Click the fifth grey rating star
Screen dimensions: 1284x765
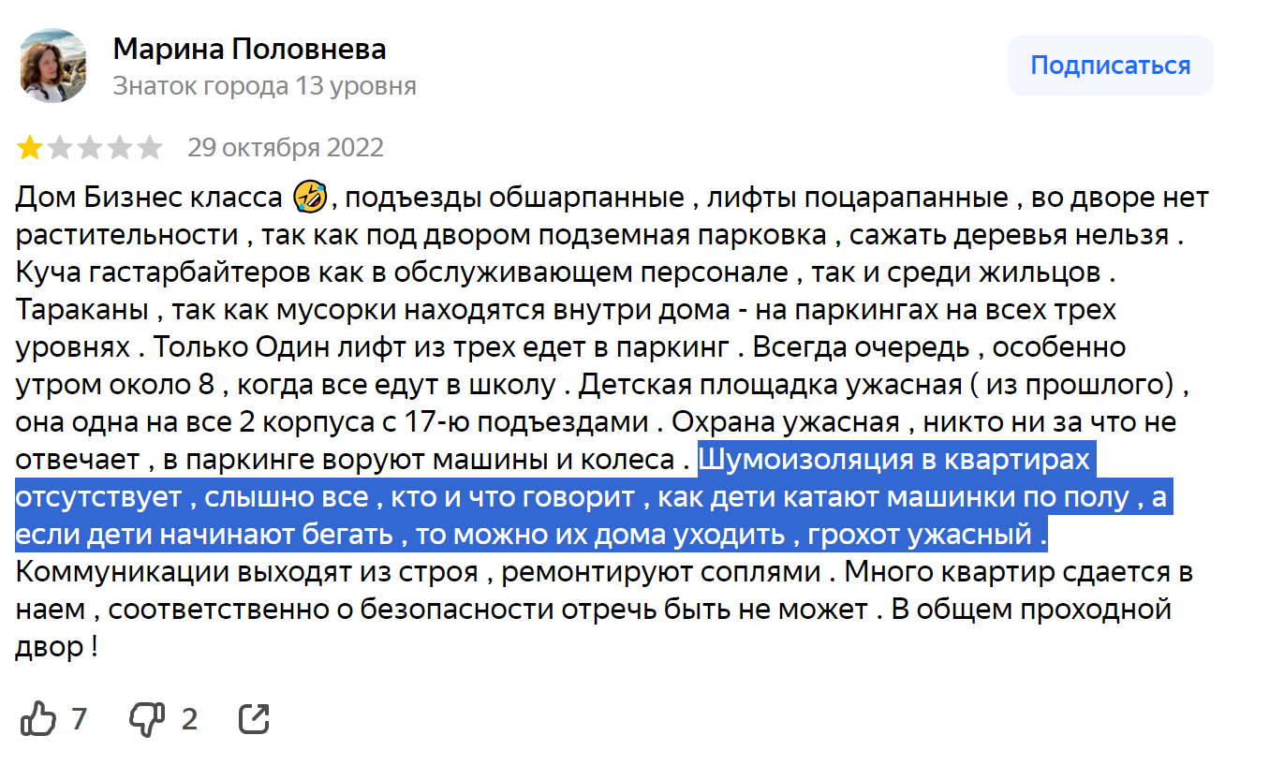pyautogui.click(x=149, y=148)
